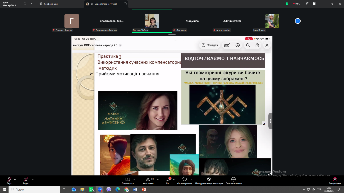
Task: Click the green encryption shield icon
Action: pyautogui.click(x=287, y=4)
